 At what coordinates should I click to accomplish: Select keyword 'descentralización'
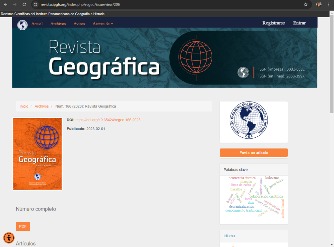[x=242, y=206]
